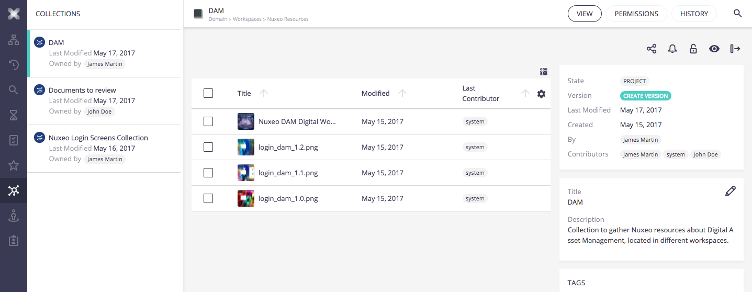Tick the select-all checkbox in header
Screen dimensions: 752x292
pos(208,93)
